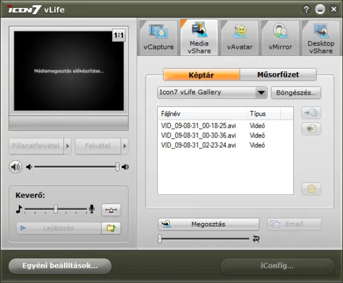Screen dimensions: 343x283
Task: Select VID_09-08-31_02-23-24.avi file
Action: pyautogui.click(x=225, y=145)
